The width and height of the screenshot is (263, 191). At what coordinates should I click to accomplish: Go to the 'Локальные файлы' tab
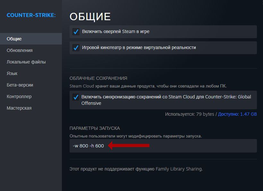[x=26, y=62]
